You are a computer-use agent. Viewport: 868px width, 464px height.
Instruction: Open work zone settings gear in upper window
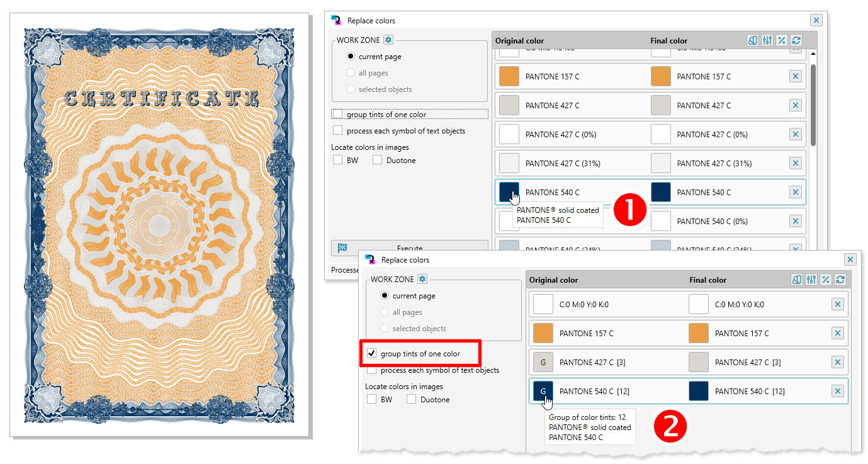[388, 40]
